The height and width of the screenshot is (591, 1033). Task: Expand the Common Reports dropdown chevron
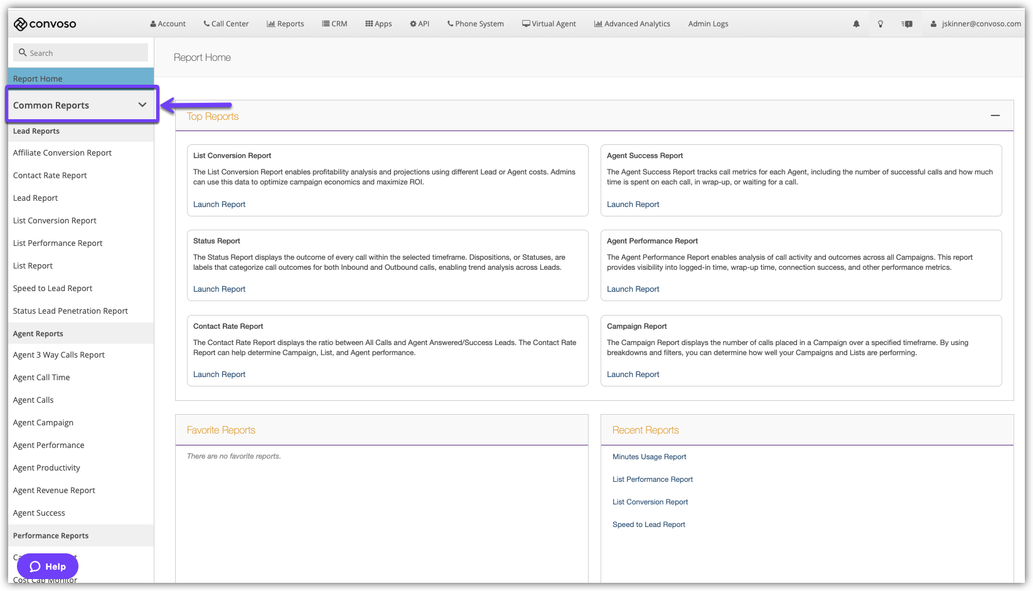(x=142, y=105)
